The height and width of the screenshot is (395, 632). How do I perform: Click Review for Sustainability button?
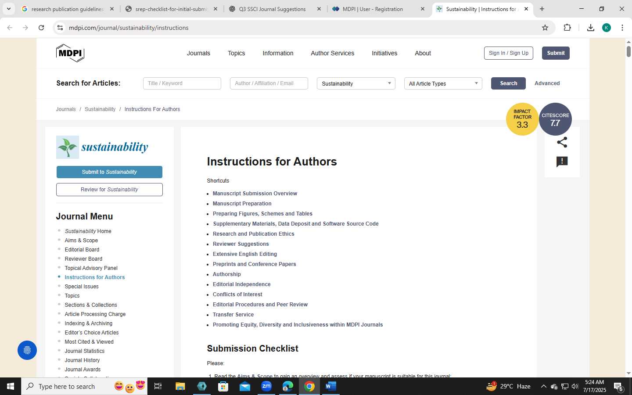point(109,190)
